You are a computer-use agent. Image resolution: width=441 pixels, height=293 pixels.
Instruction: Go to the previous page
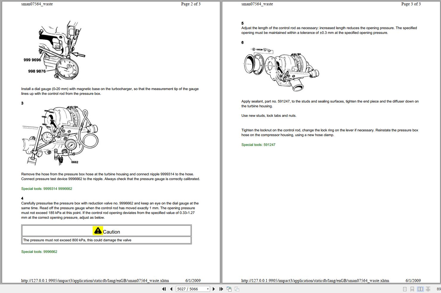171,289
